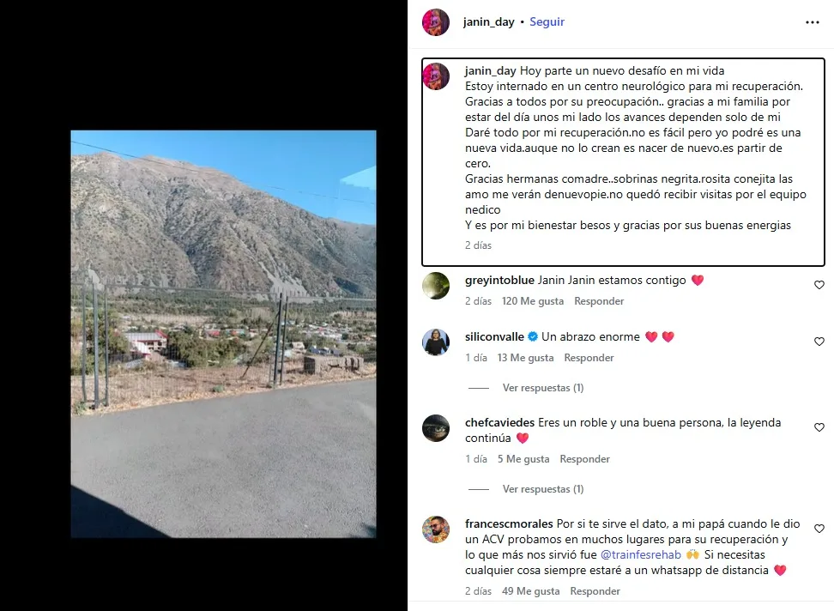The width and height of the screenshot is (834, 611).
Task: Click chefcaviedes' profile avatar
Action: 436,428
